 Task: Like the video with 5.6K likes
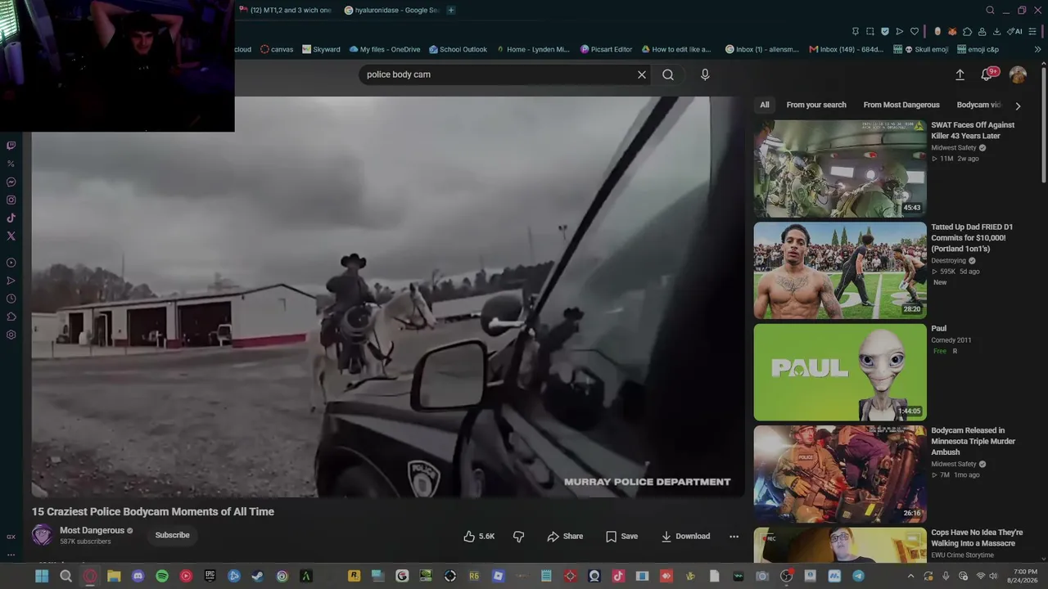click(x=479, y=536)
